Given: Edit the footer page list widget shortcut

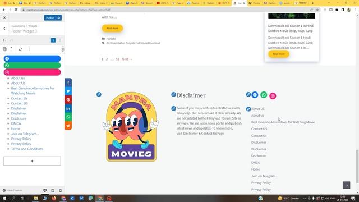Looking at the screenshot, I should click(248, 109).
